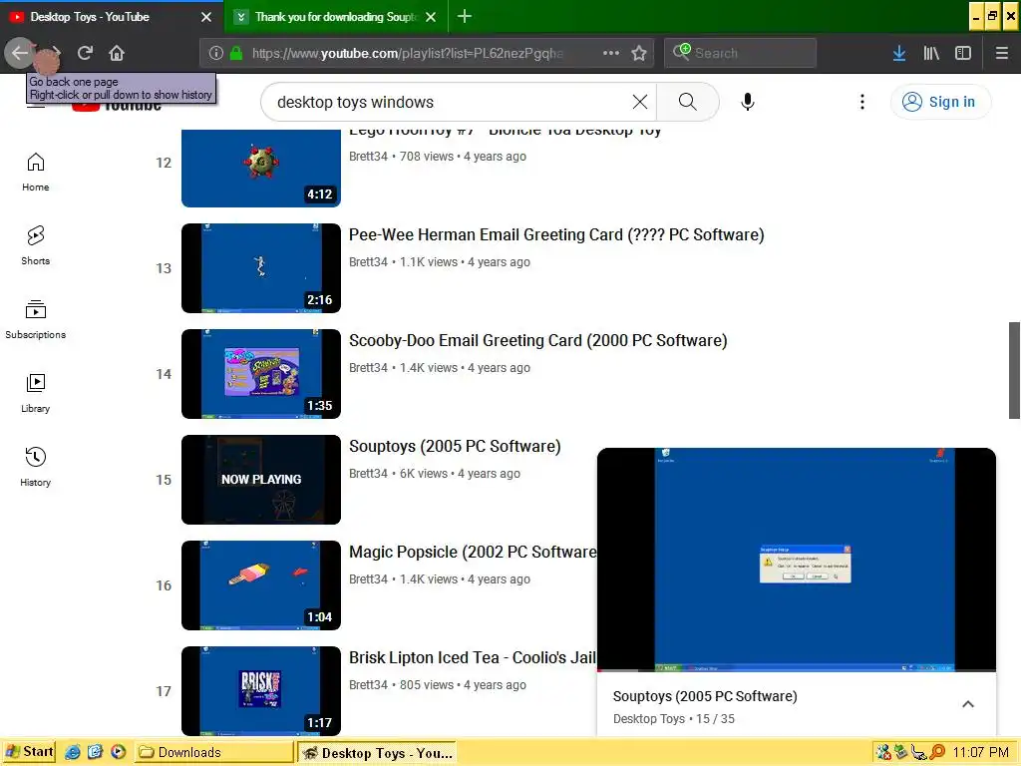Bookmark this page with the star

click(x=639, y=53)
